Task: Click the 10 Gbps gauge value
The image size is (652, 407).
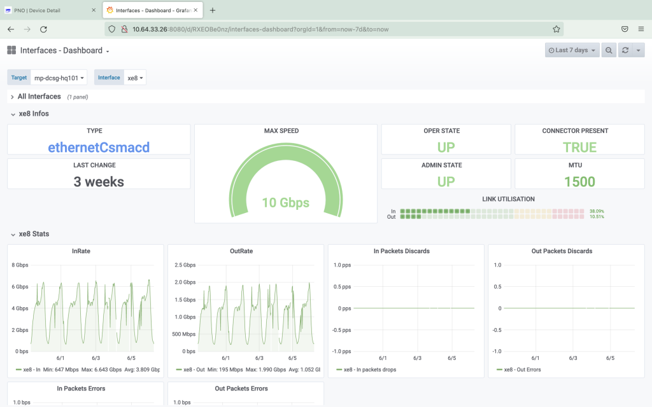Action: 286,203
